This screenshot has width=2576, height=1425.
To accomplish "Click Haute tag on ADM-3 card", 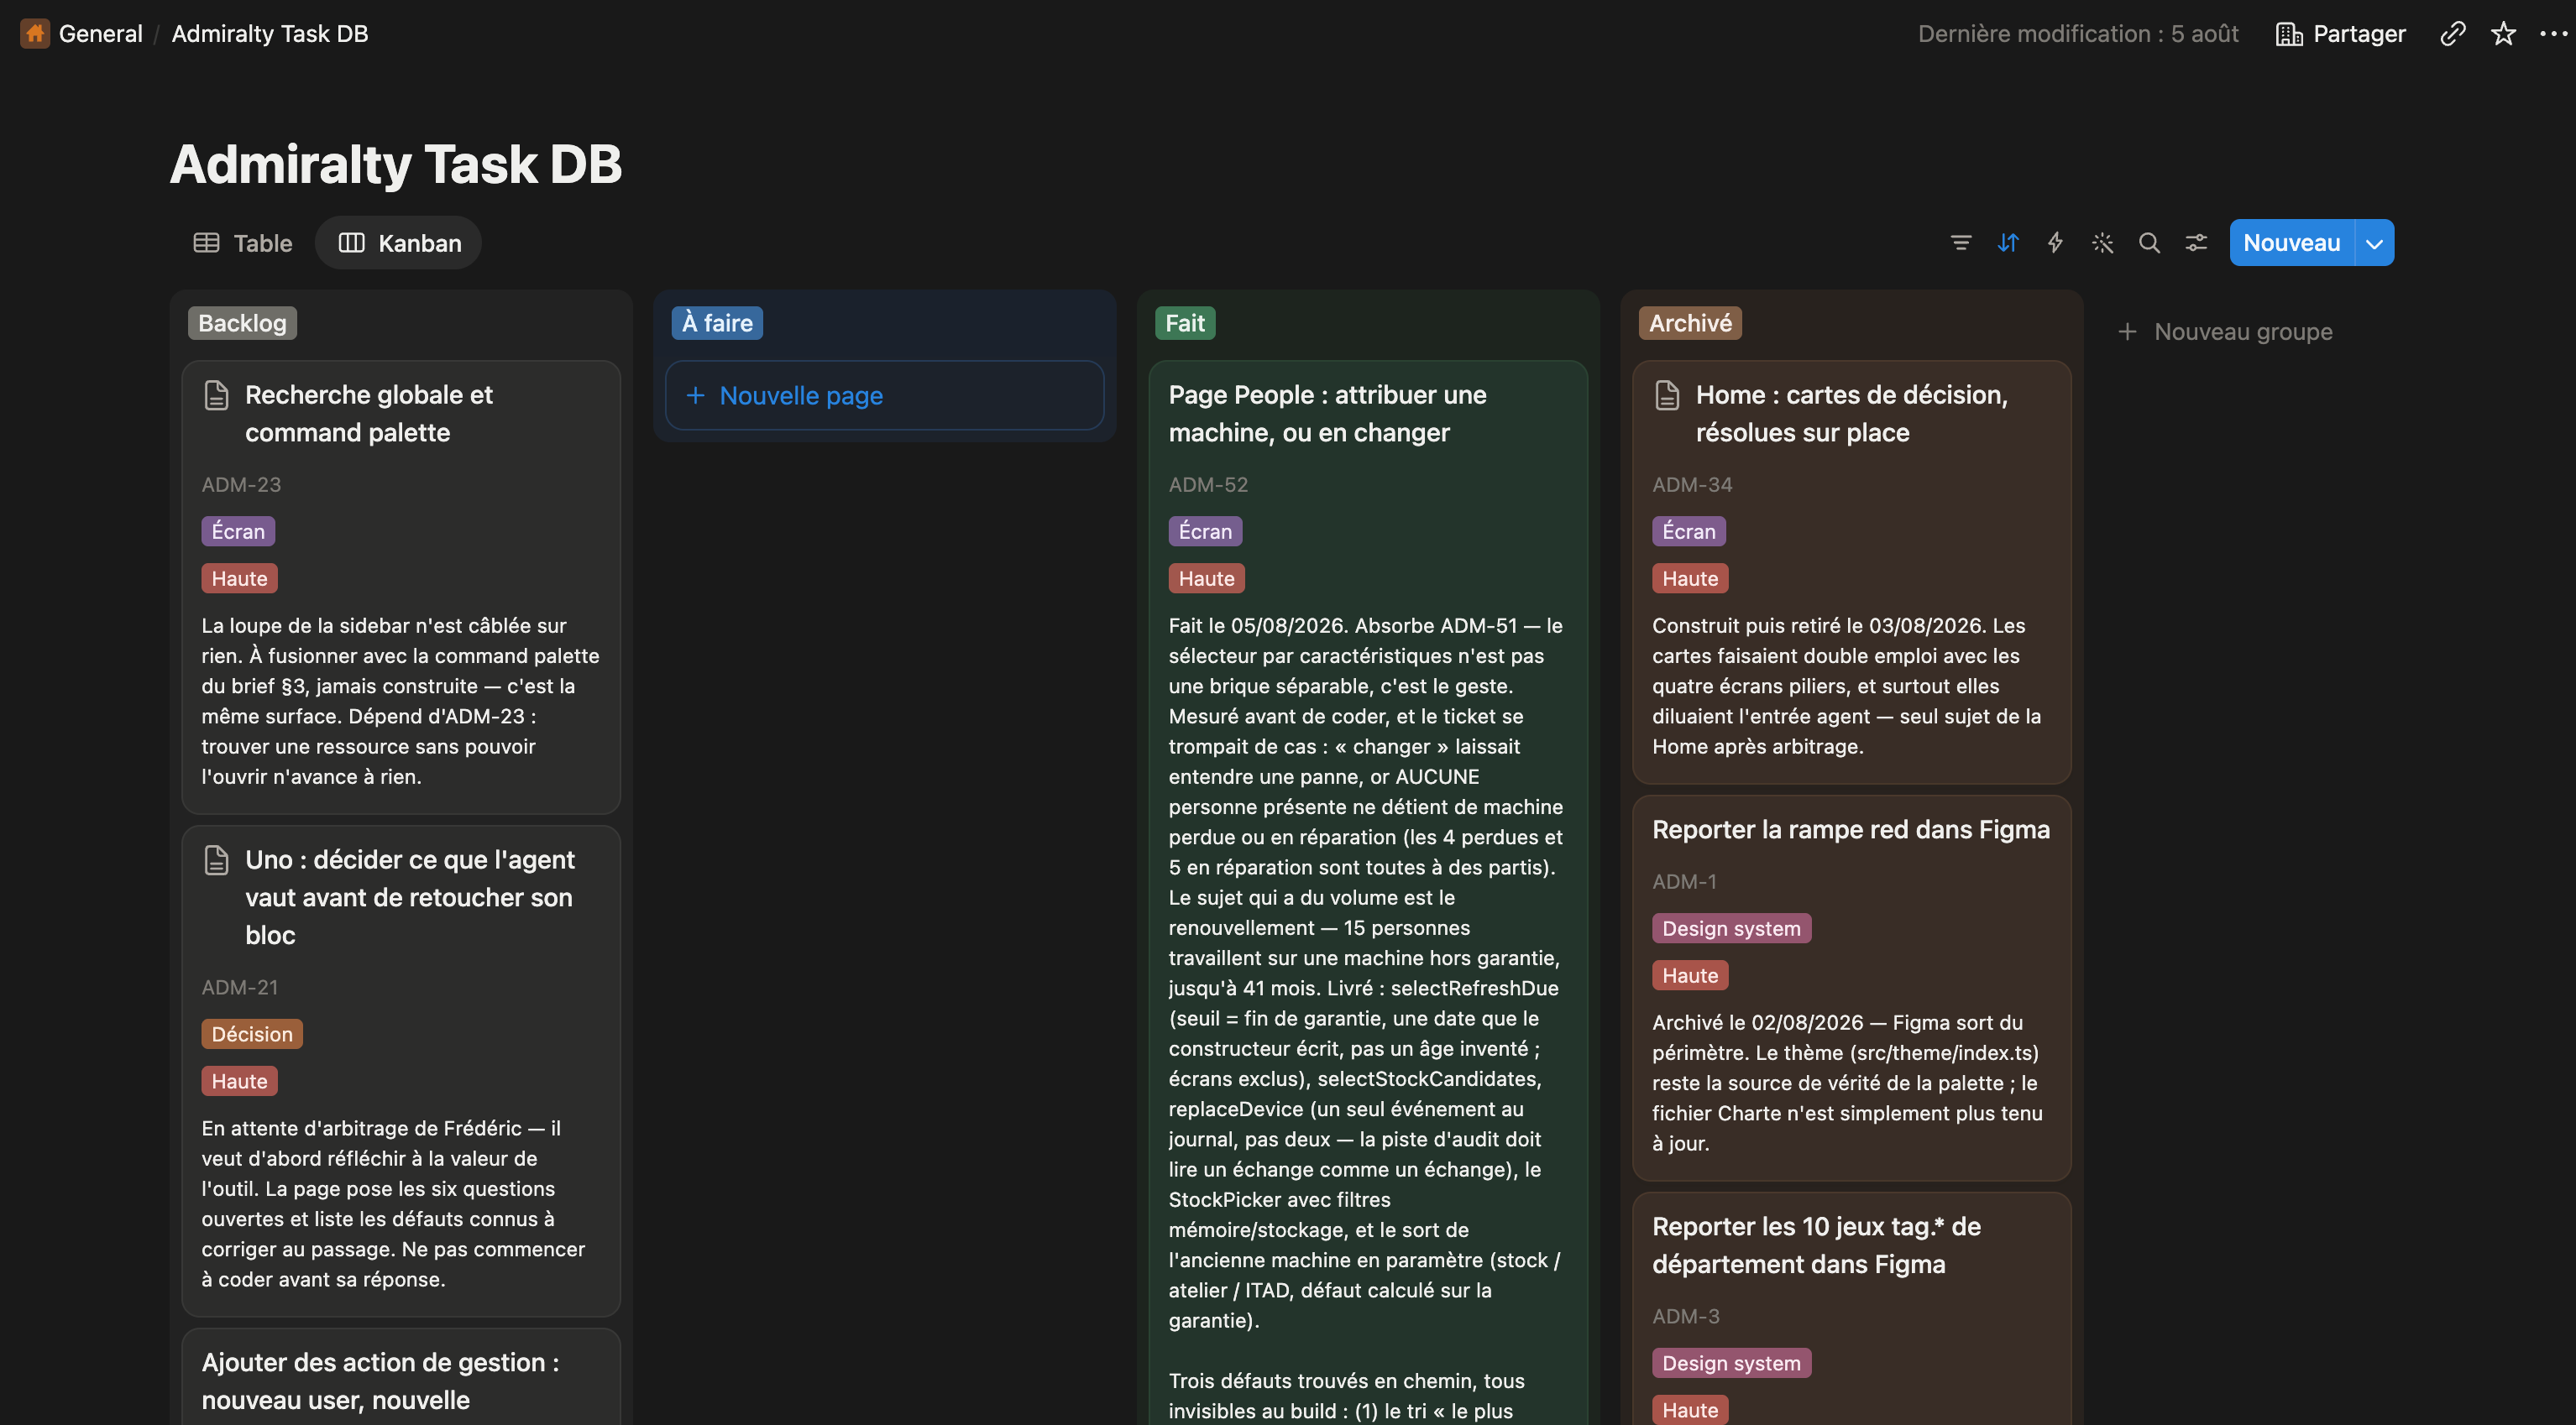I will tap(1690, 1410).
